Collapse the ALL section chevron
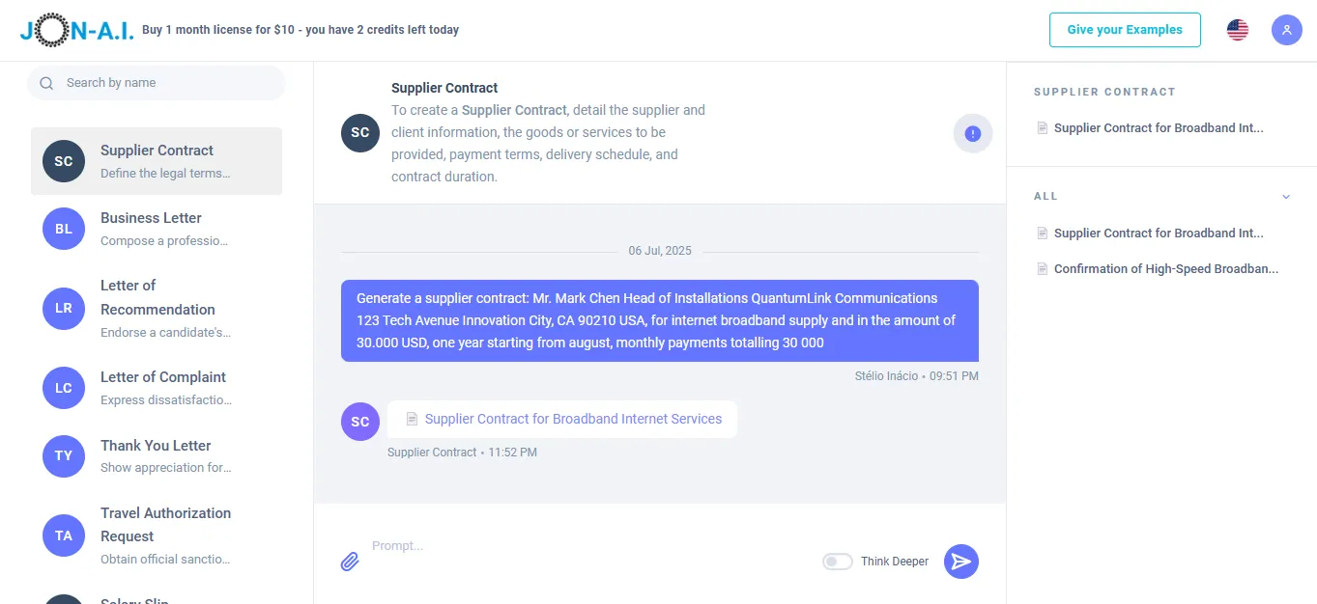This screenshot has width=1317, height=604. (x=1286, y=196)
